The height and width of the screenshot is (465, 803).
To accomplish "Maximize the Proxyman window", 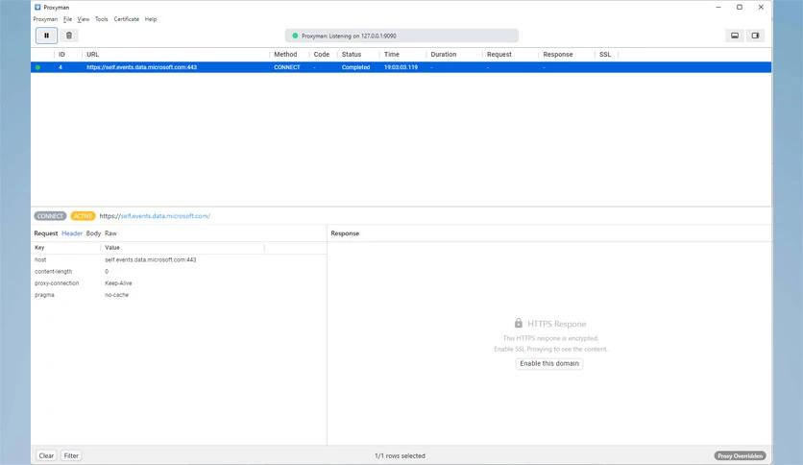I will click(740, 7).
